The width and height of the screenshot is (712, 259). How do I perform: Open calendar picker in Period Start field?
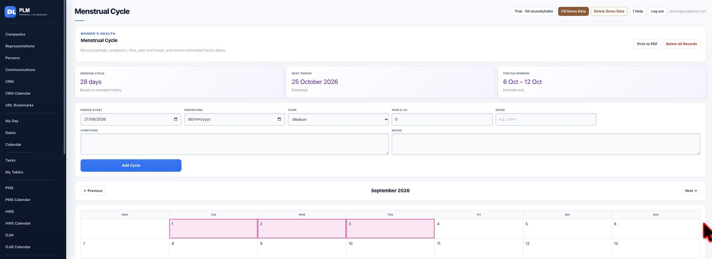pyautogui.click(x=176, y=119)
